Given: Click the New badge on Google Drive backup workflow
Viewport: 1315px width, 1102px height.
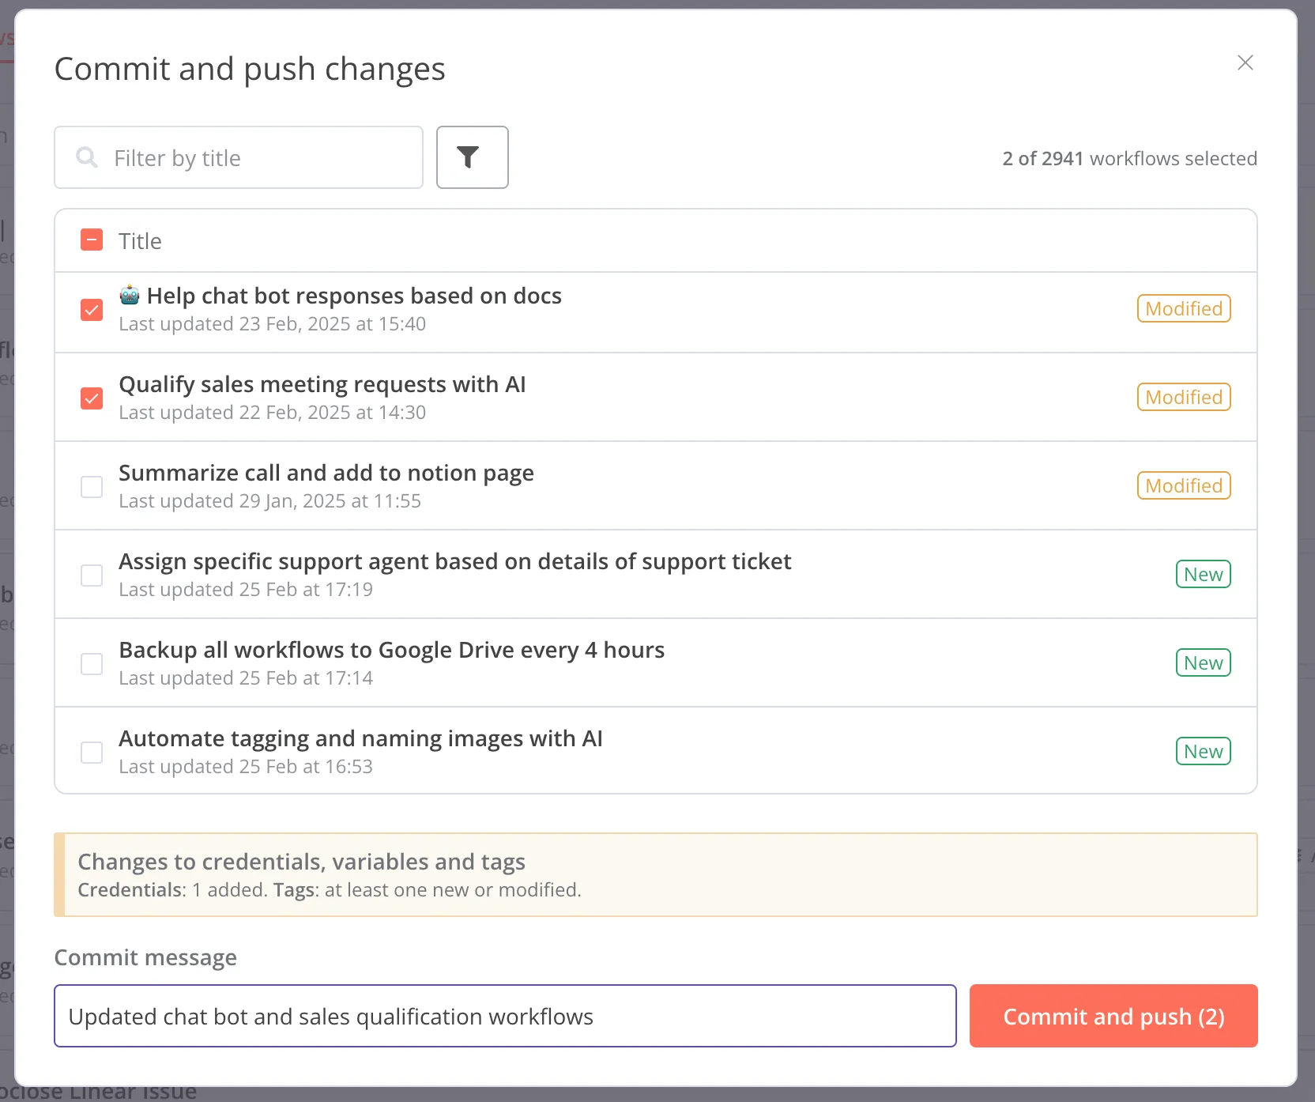Looking at the screenshot, I should click(1202, 662).
